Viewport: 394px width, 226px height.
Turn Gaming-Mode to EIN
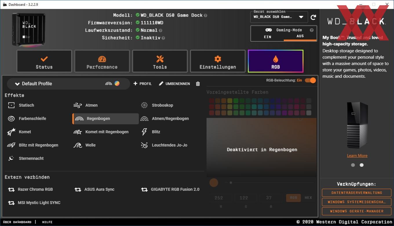point(267,37)
